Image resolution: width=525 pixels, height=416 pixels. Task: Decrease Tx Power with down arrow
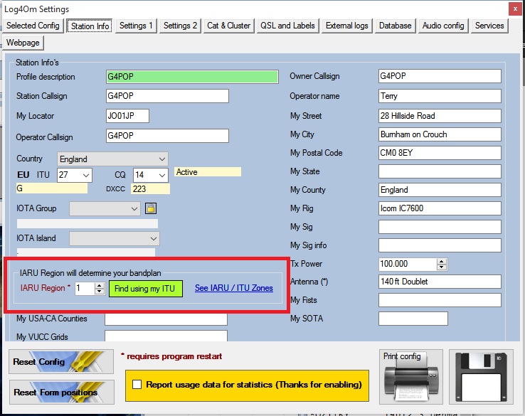point(442,267)
